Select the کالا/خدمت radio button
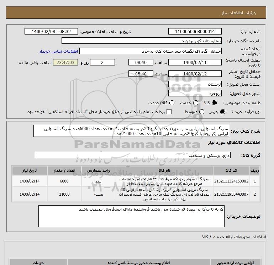This screenshot has height=265, width=274. 172,103
